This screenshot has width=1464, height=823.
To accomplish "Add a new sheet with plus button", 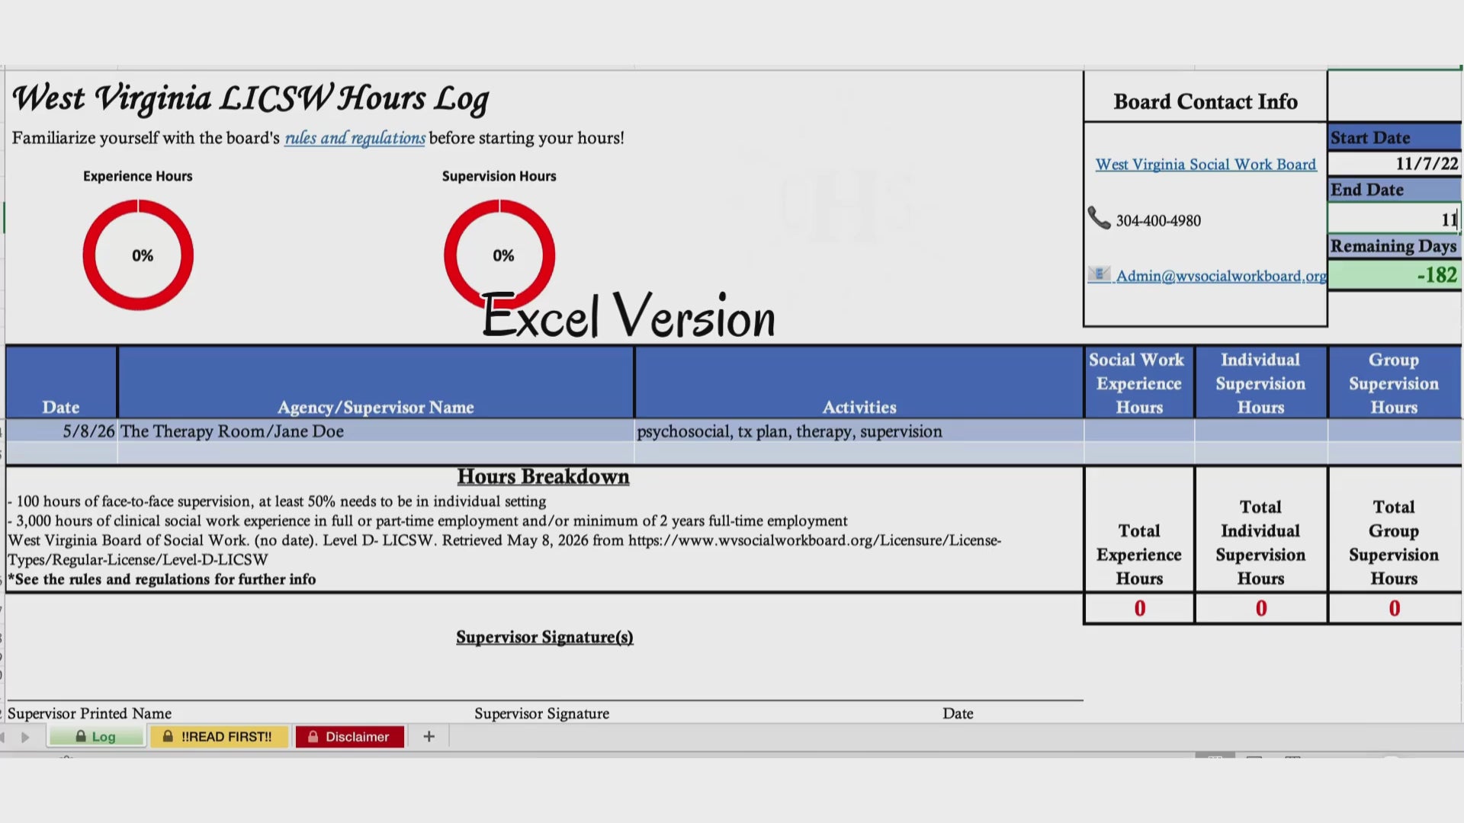I will [429, 736].
